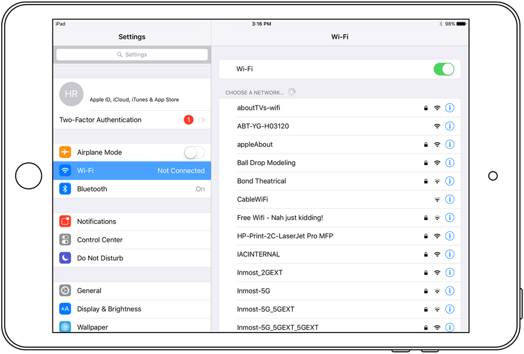Open info for HP-Print-2C-LaserJet Pro MFP
The width and height of the screenshot is (524, 354).
[449, 236]
